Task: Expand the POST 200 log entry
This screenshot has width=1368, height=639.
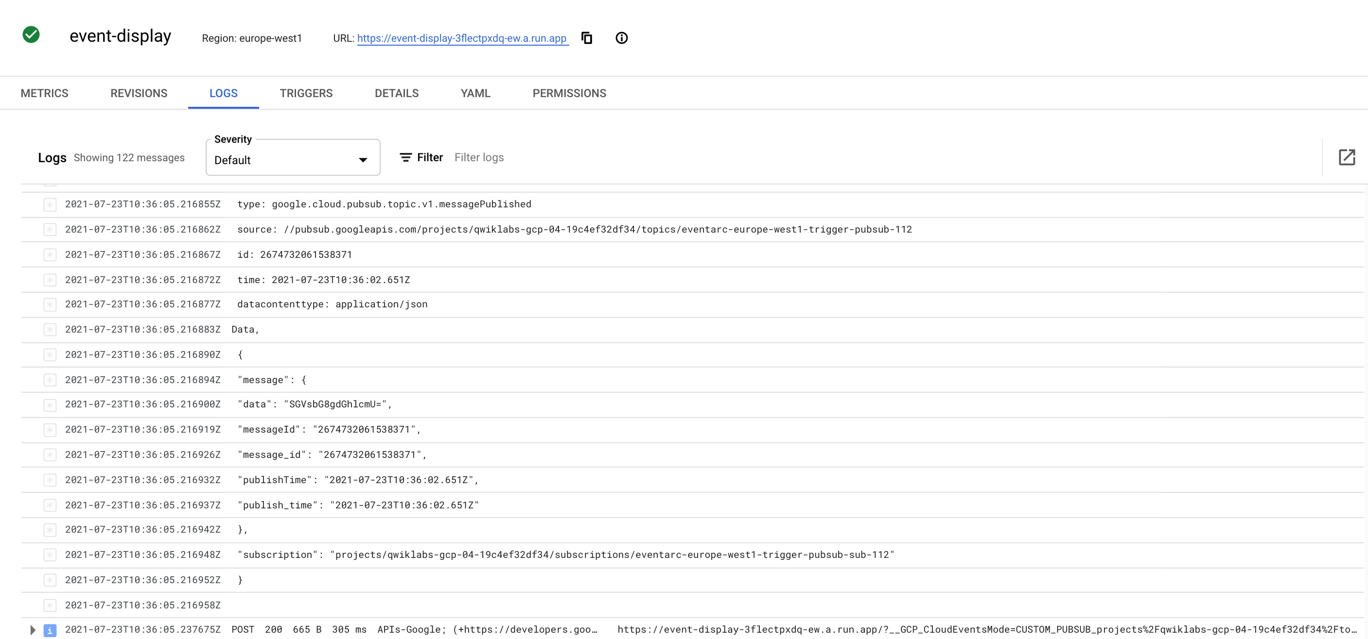Action: coord(33,629)
